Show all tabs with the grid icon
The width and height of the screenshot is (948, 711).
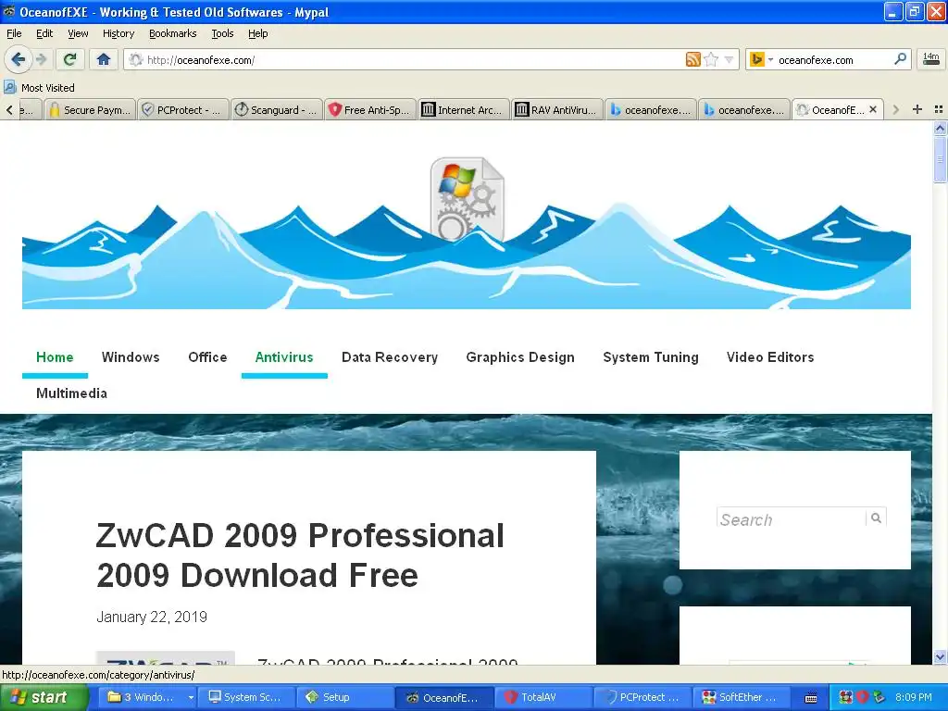(939, 109)
